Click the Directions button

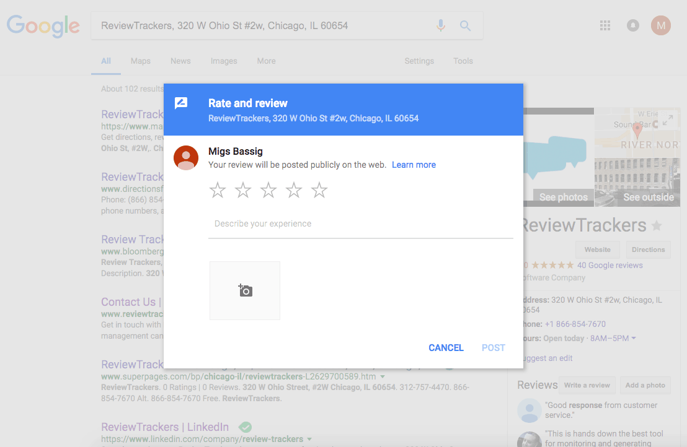(649, 250)
